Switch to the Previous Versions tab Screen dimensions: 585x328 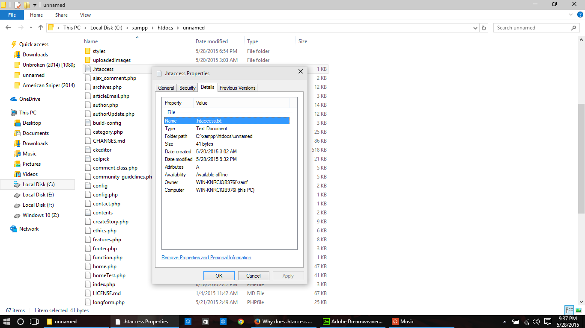[x=238, y=88]
